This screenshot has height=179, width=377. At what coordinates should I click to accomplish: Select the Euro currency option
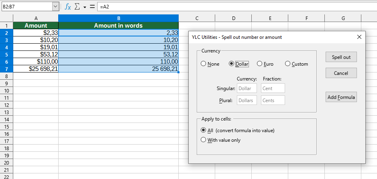click(265, 64)
